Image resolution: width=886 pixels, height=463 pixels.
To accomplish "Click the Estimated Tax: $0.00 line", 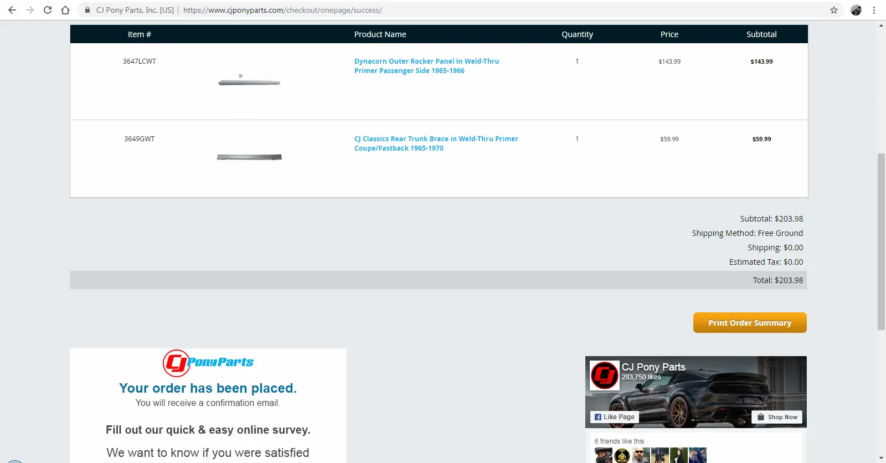I will (766, 262).
